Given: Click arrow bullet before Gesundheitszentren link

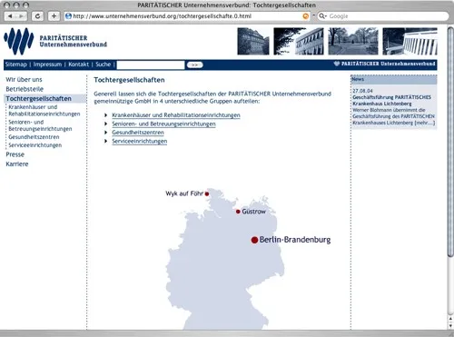Looking at the screenshot, I should point(106,133).
